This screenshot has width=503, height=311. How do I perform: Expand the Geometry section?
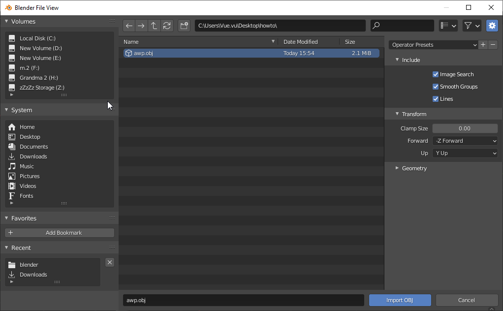pyautogui.click(x=397, y=168)
